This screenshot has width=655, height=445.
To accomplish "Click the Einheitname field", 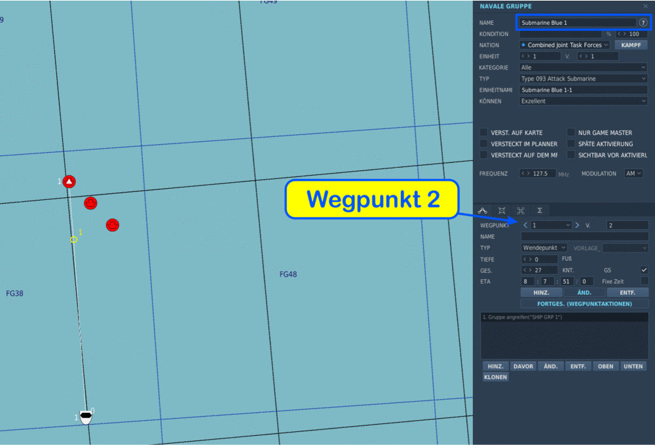I will [583, 90].
